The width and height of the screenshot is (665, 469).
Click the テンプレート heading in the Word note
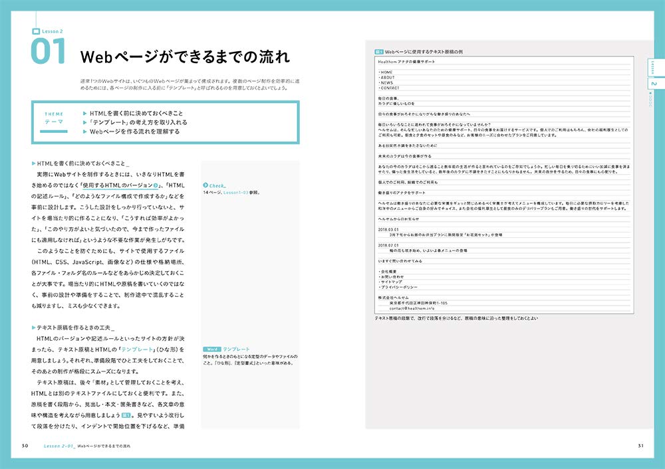[236, 349]
